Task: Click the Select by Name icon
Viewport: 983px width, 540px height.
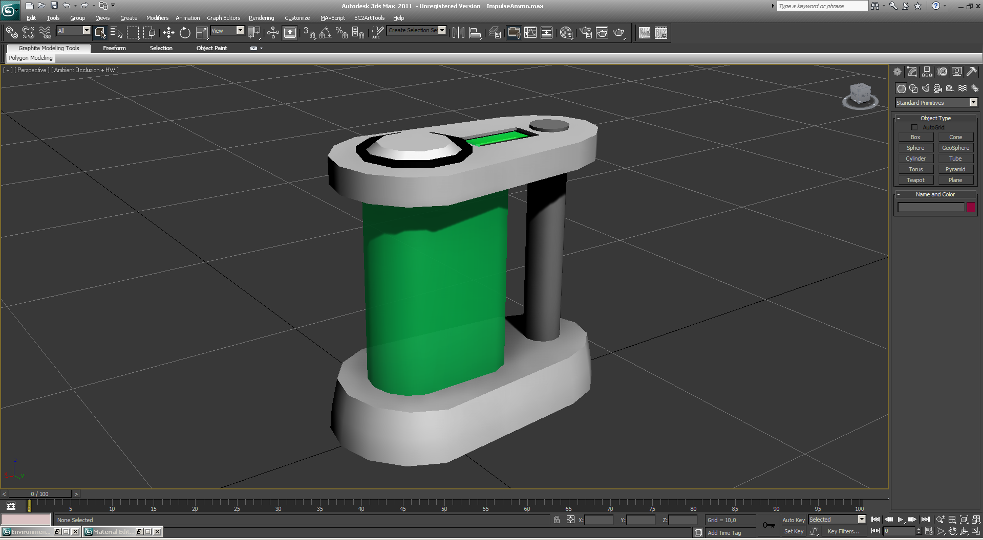Action: pos(116,33)
